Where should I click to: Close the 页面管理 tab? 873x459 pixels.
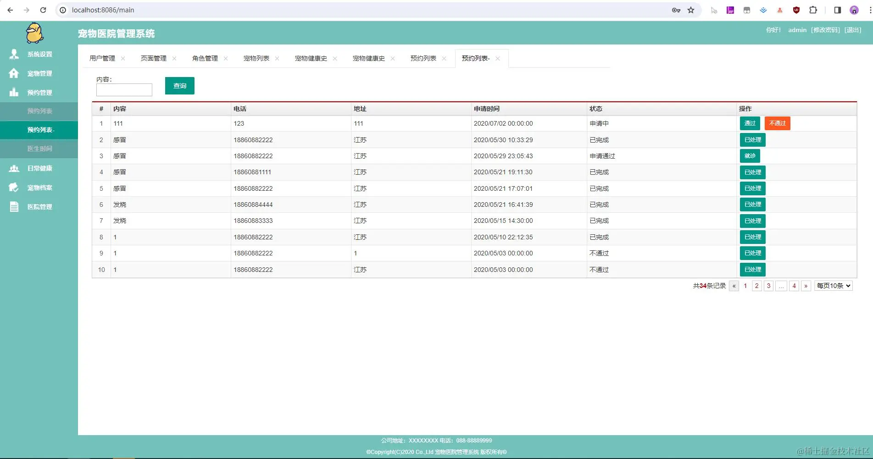coord(174,58)
